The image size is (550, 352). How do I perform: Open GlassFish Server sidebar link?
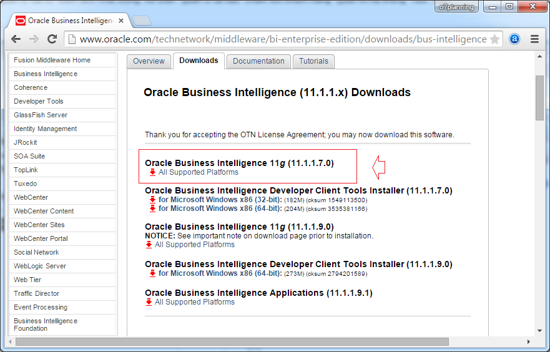[x=62, y=115]
